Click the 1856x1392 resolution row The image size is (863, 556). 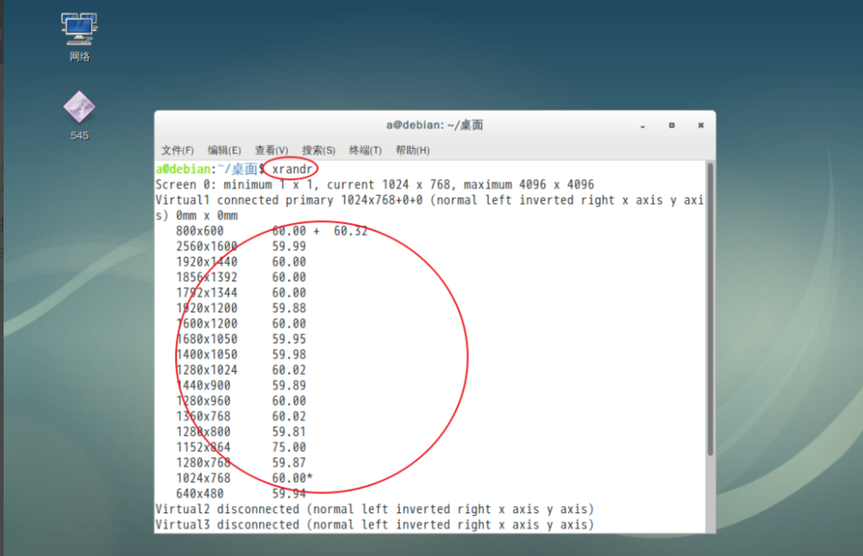click(241, 277)
